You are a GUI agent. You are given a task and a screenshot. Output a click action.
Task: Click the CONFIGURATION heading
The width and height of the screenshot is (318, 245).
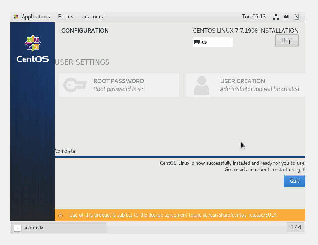(85, 30)
